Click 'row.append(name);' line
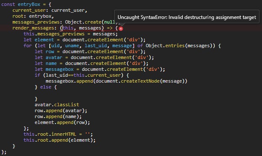262x156 pixels. pos(58,116)
